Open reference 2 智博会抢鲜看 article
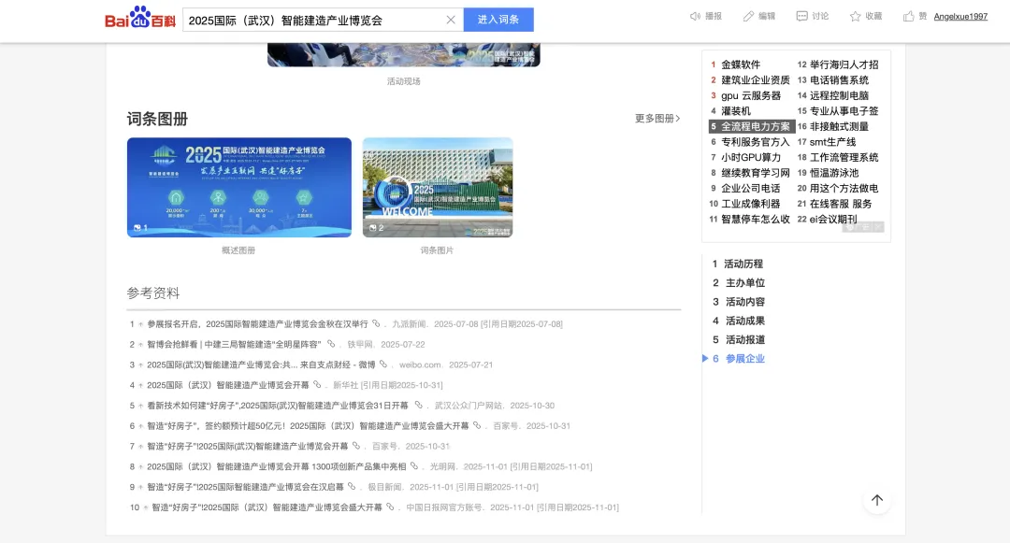The image size is (1010, 543). 235,344
